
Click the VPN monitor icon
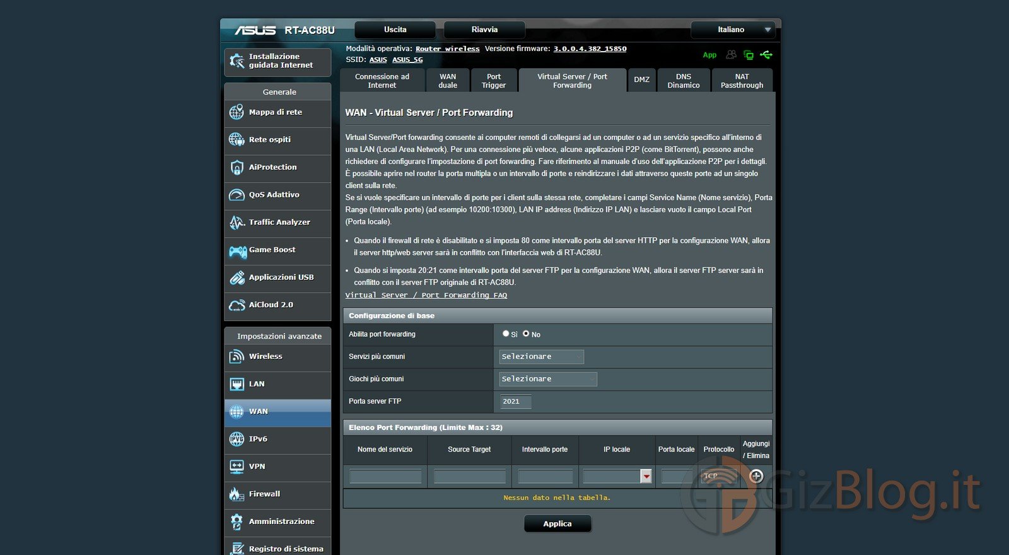point(236,467)
